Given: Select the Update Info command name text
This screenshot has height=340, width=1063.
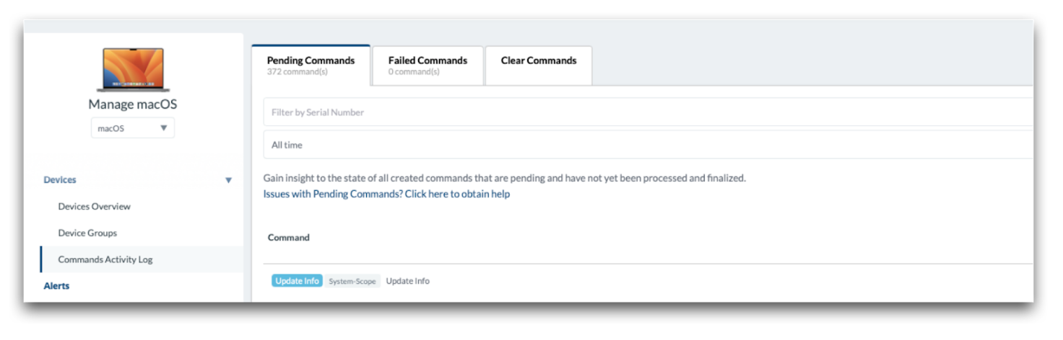Looking at the screenshot, I should click(407, 281).
